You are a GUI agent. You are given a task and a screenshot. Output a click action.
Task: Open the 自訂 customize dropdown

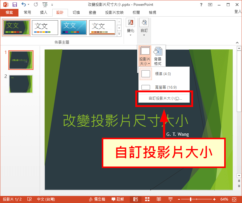(144, 27)
